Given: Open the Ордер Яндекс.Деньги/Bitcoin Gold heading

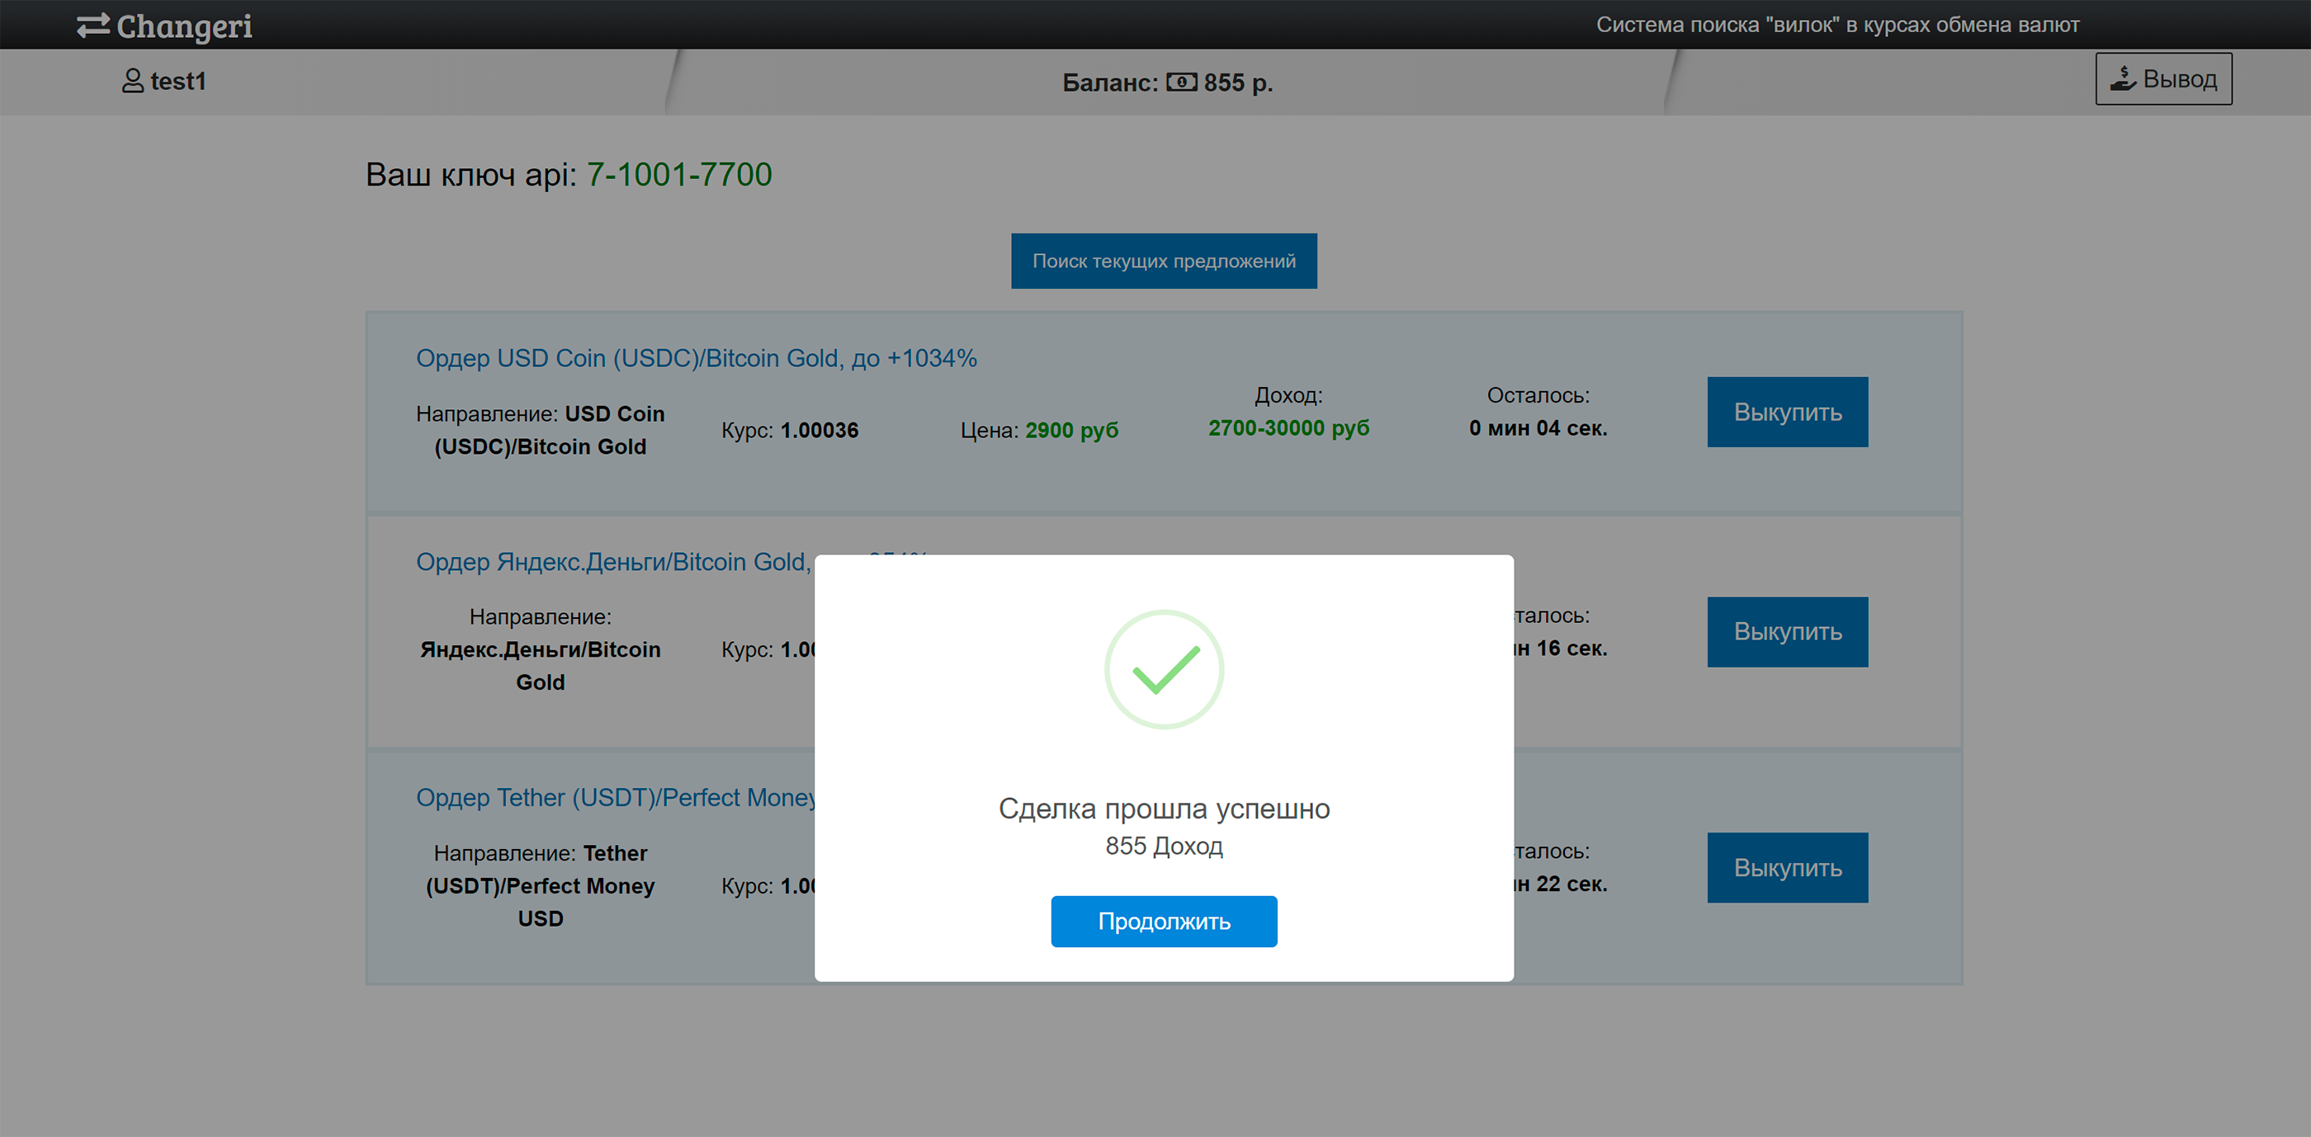Looking at the screenshot, I should point(613,561).
